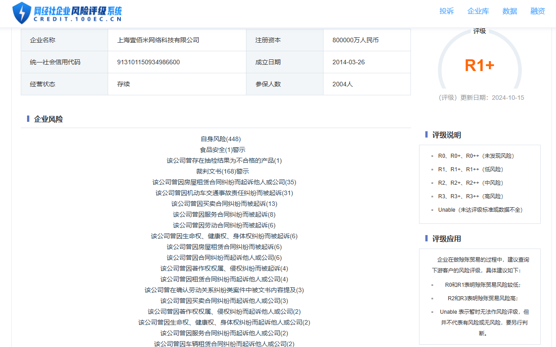Open 买卖合同纠纷而被起诉(13) entry

coord(224,204)
